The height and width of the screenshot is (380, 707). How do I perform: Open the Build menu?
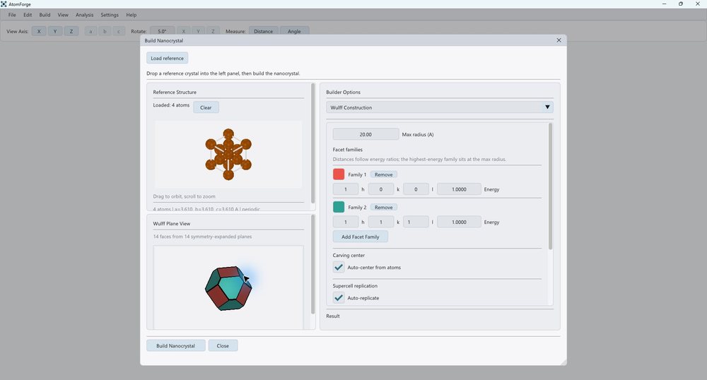pyautogui.click(x=45, y=15)
